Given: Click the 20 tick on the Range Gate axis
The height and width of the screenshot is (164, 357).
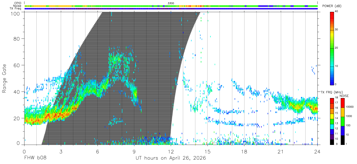Looking at the screenshot, I should pos(17,118).
